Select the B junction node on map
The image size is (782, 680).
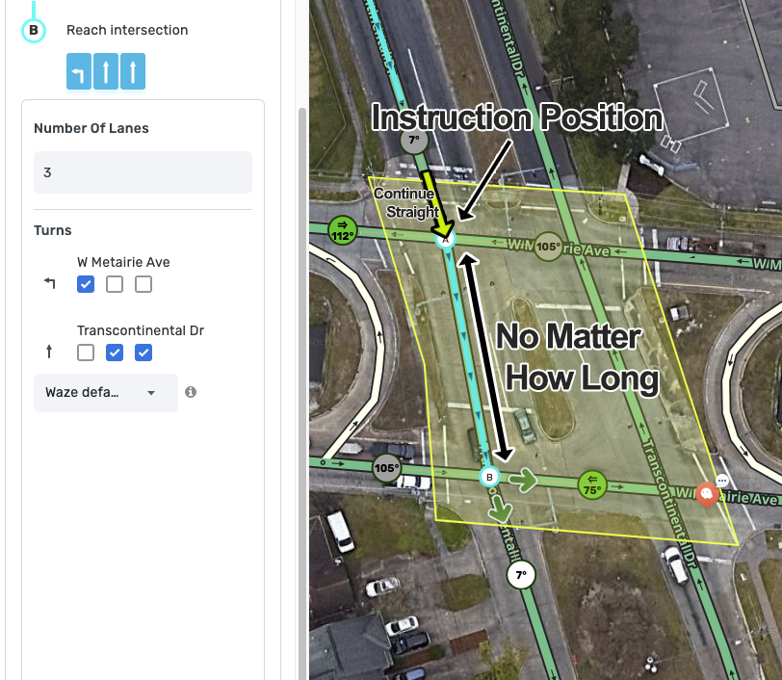[489, 477]
